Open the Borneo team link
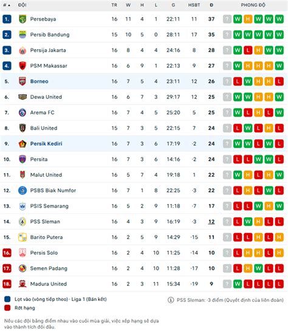 pos(39,81)
